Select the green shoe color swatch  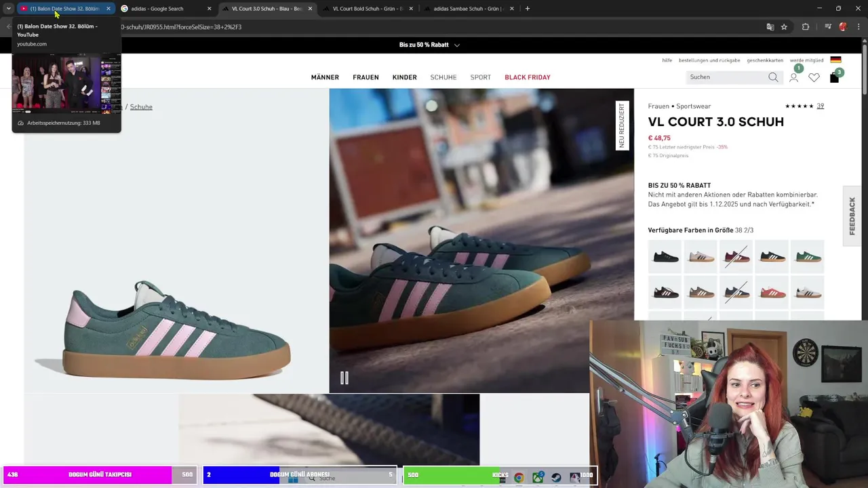[807, 256]
